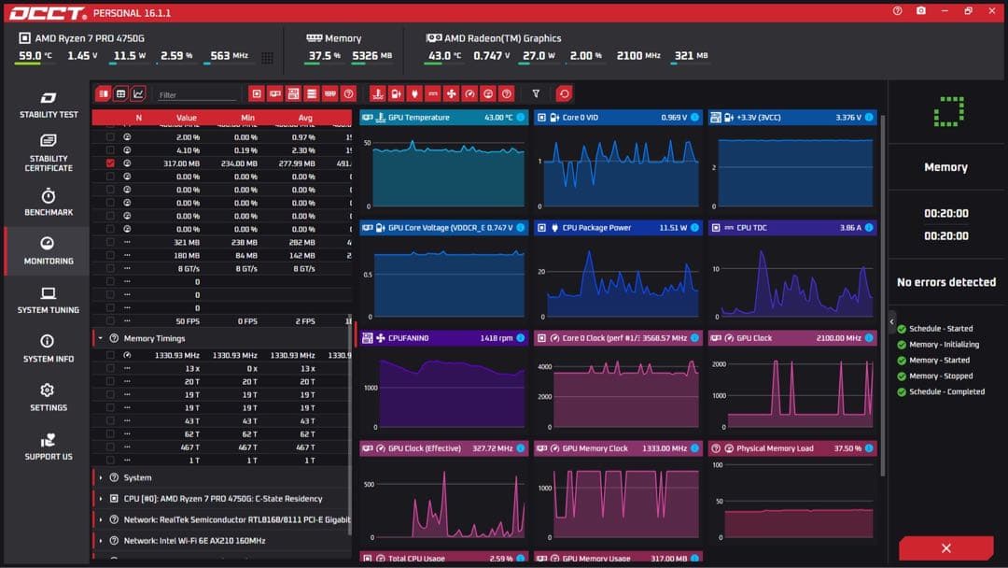Sort by the N column header
1008x568 pixels.
[138, 118]
